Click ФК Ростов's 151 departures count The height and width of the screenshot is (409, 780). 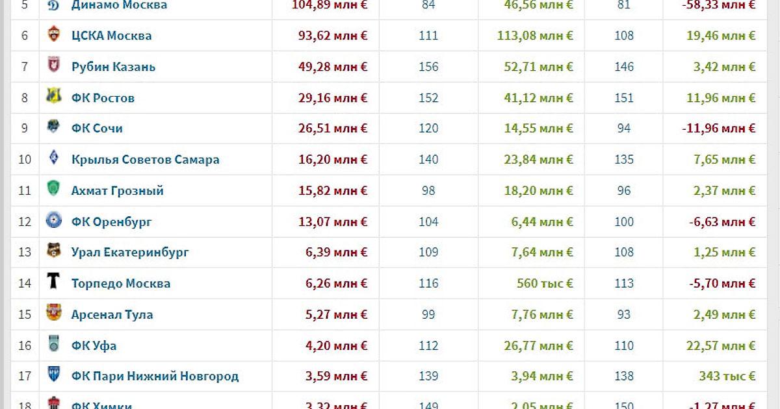click(624, 97)
